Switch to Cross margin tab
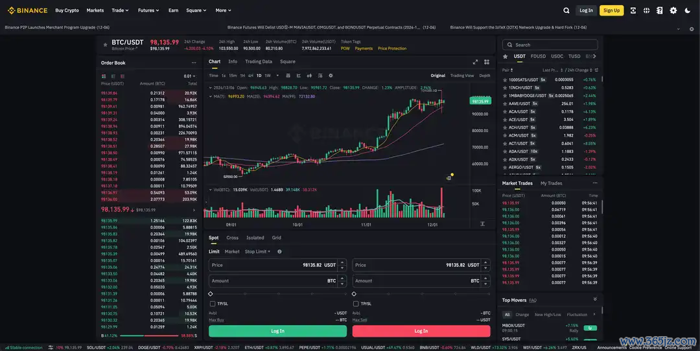This screenshot has width=700, height=351. 232,238
